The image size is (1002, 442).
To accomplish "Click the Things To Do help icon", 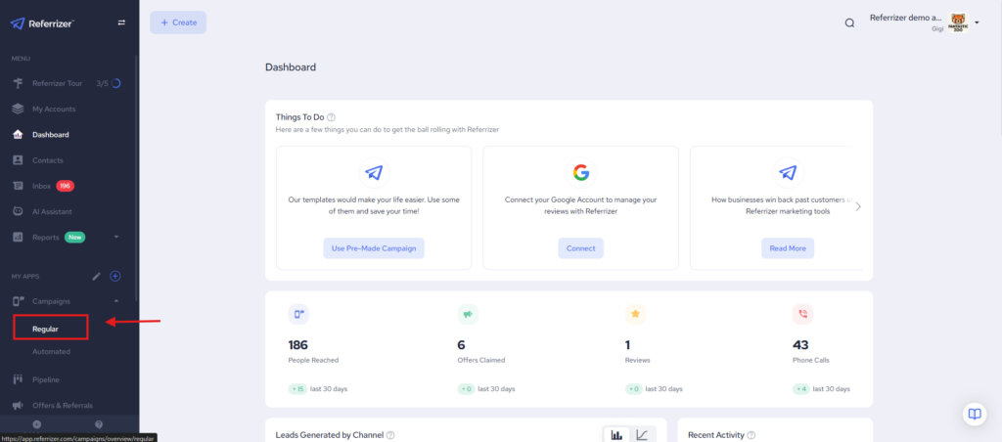I will pyautogui.click(x=331, y=117).
